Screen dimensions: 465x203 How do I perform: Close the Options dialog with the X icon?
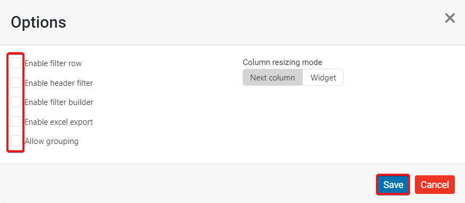[450, 18]
